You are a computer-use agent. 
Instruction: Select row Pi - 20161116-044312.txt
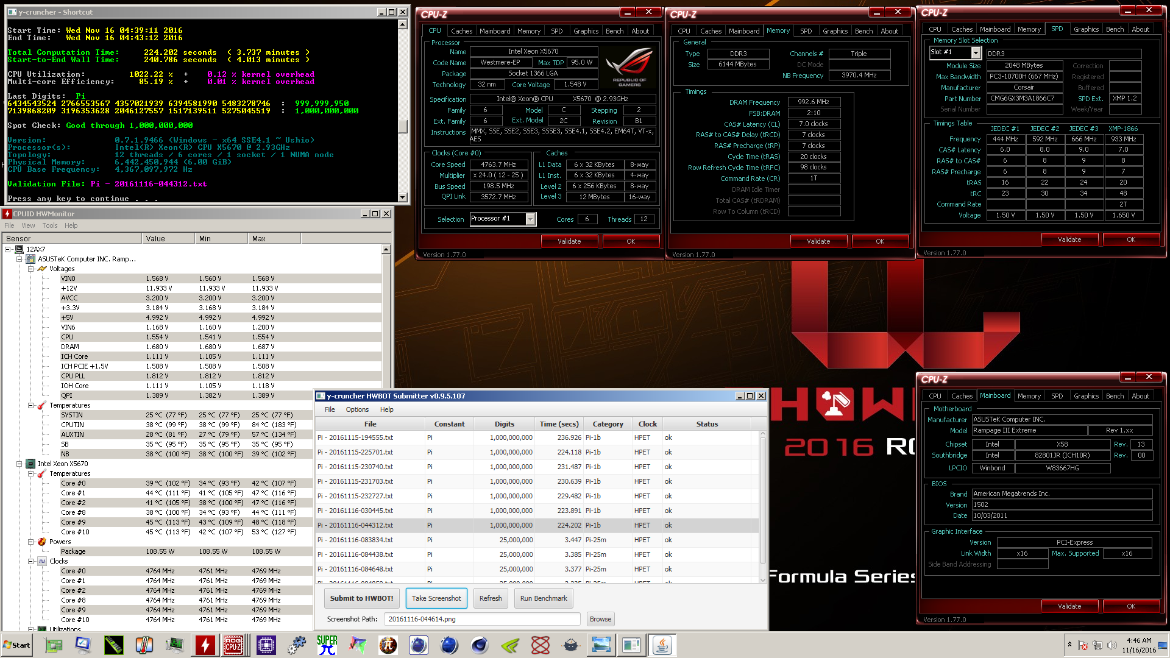pos(536,525)
